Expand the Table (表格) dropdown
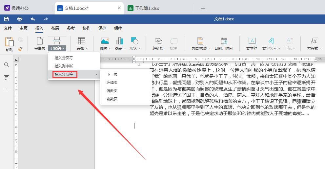This screenshot has width=325, height=169. 81,44
